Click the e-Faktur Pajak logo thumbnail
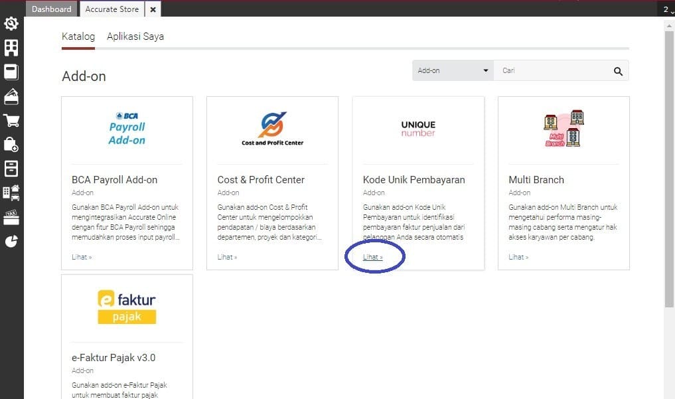This screenshot has width=675, height=399. [x=127, y=307]
